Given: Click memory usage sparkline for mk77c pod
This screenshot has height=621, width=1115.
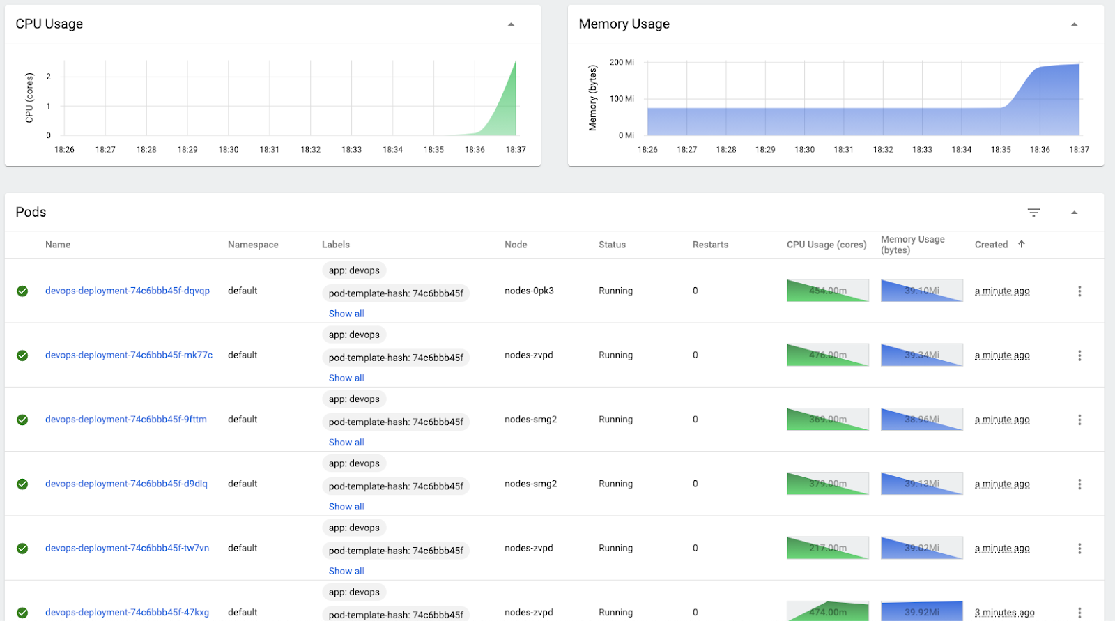Looking at the screenshot, I should tap(921, 355).
